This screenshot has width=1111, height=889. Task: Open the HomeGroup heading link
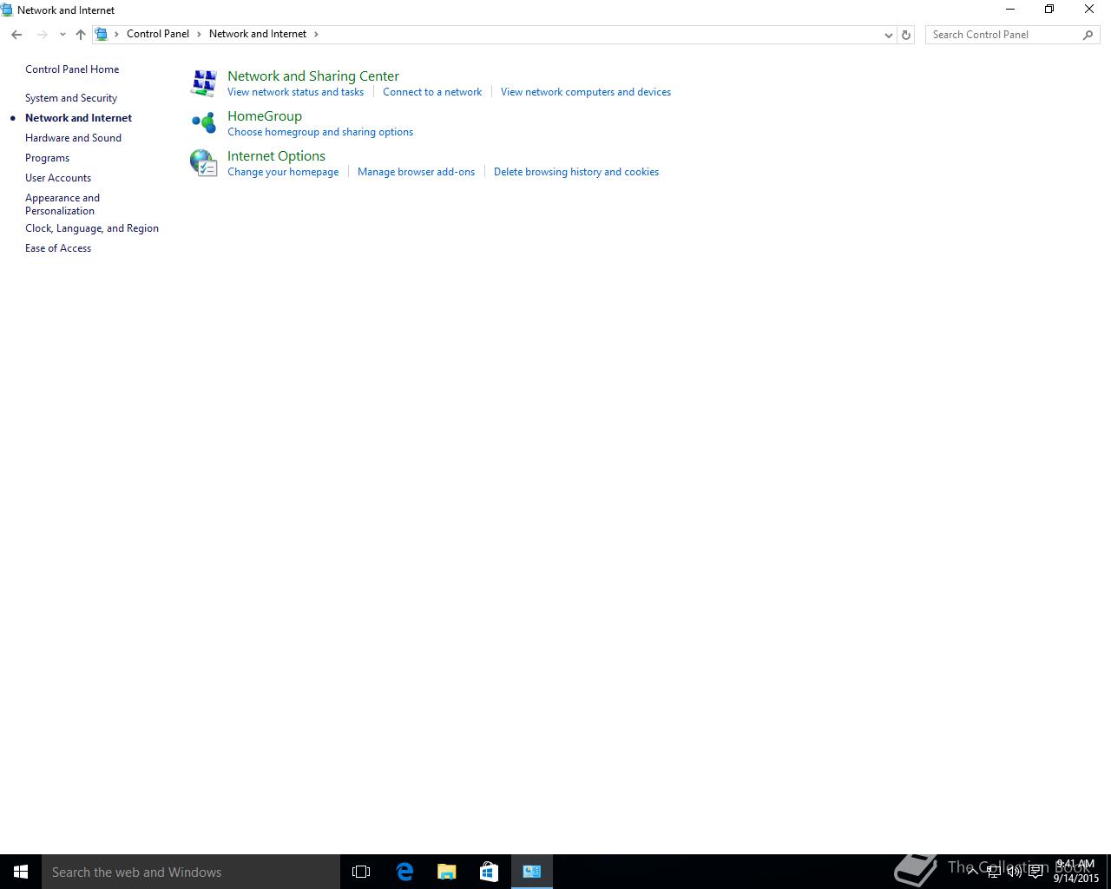tap(265, 116)
